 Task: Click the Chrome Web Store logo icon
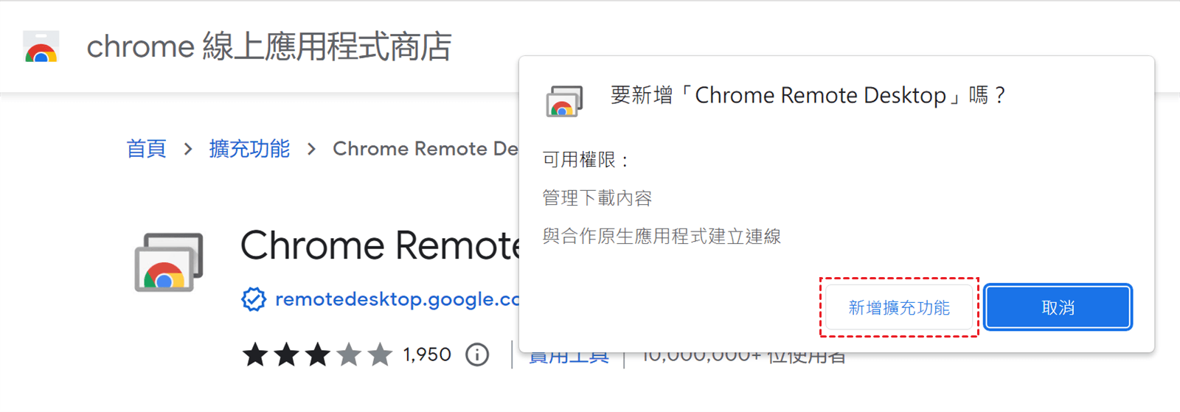pos(41,46)
